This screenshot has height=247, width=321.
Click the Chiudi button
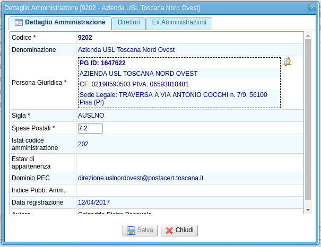point(179,231)
